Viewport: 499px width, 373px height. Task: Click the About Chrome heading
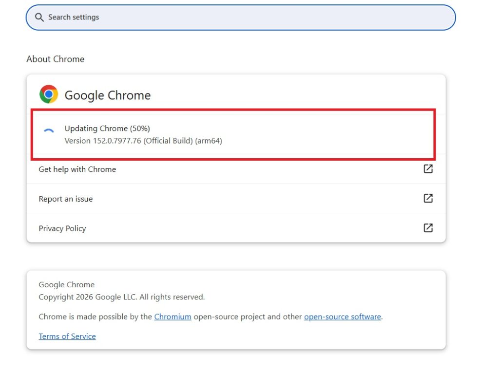click(x=56, y=59)
